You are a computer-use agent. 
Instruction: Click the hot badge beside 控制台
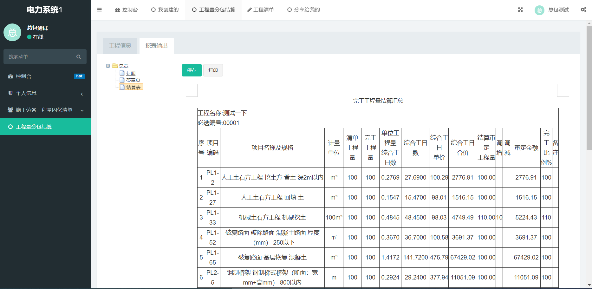79,76
